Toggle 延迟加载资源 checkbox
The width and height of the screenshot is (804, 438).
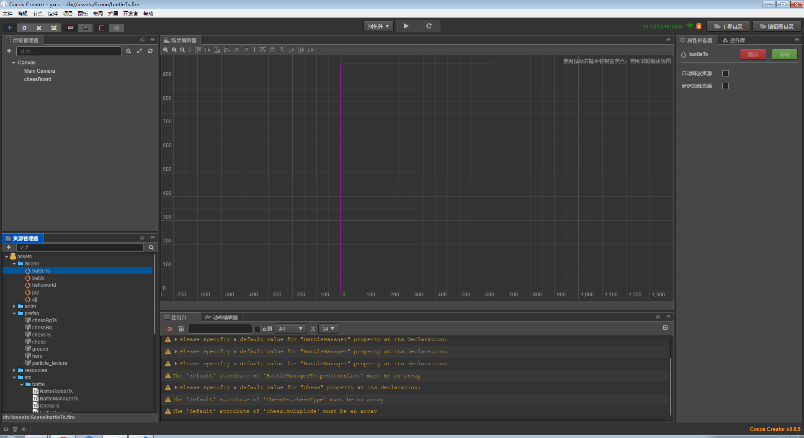726,86
